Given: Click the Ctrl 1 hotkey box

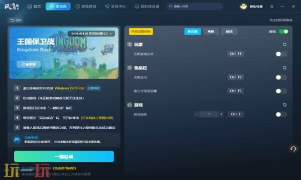Looking at the screenshot, I should click(x=236, y=114).
